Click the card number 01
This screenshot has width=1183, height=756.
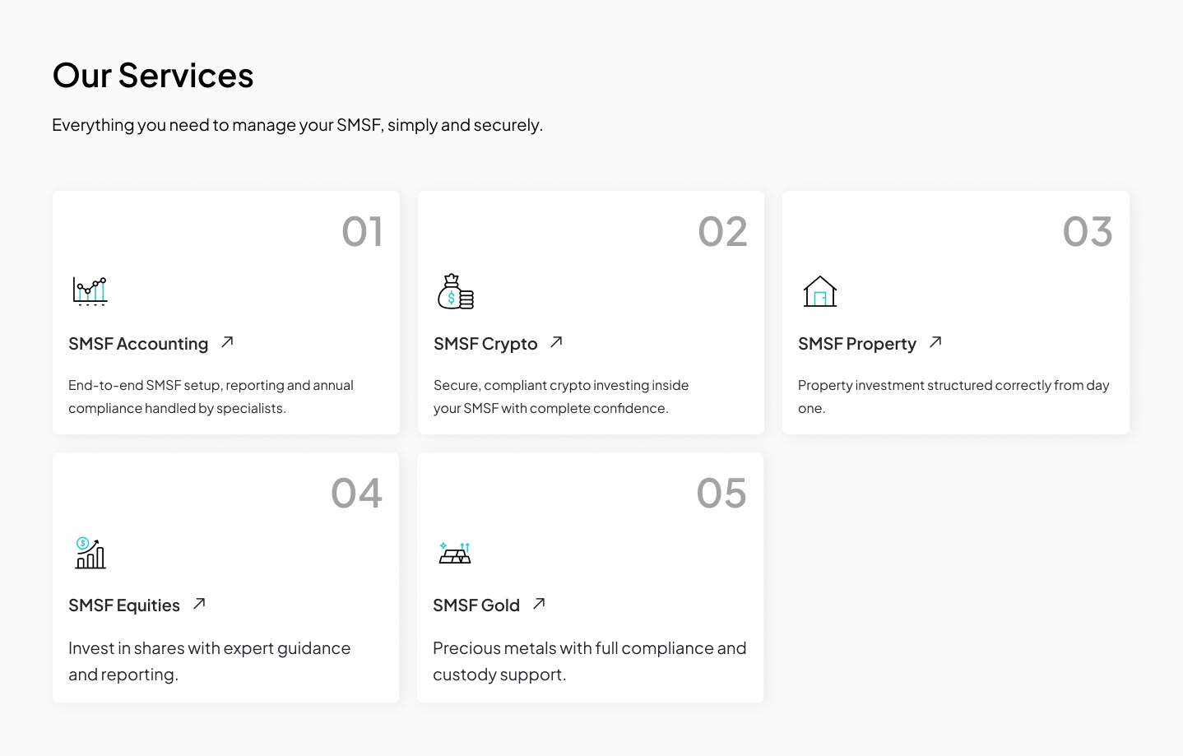(x=363, y=232)
